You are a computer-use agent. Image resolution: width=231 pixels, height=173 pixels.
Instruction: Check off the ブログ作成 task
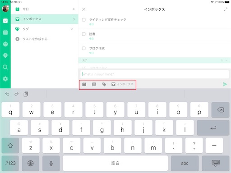84,48
